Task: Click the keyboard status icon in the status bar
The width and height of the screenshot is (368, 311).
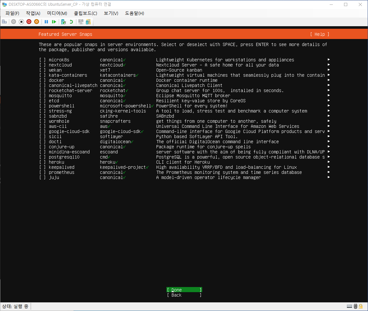Action: (349, 306)
